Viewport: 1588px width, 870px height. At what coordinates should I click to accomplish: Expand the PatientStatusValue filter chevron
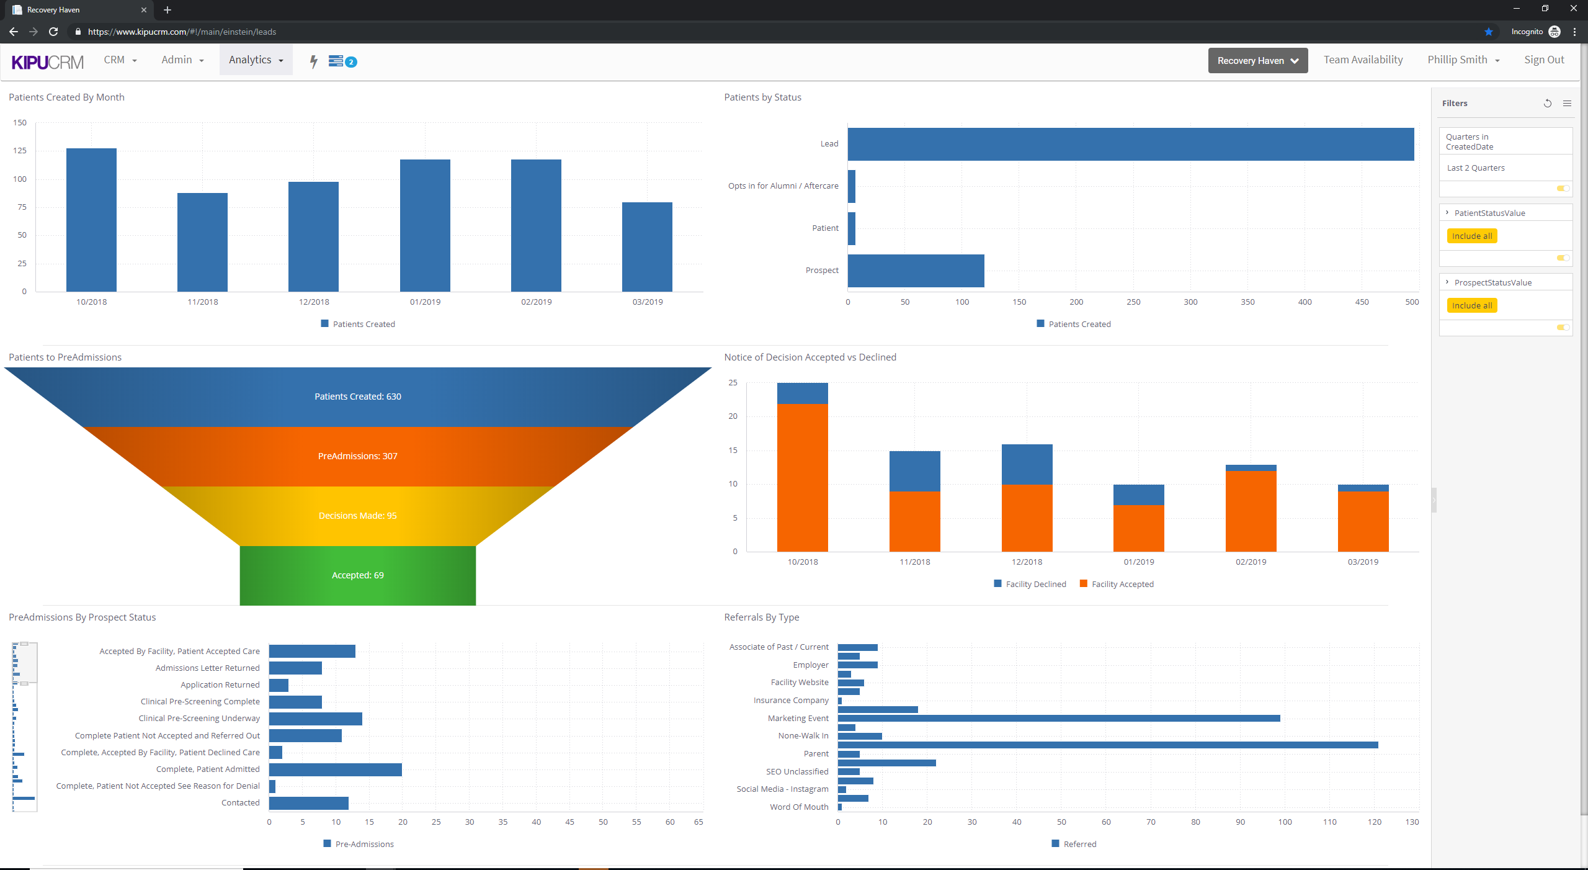pyautogui.click(x=1447, y=213)
